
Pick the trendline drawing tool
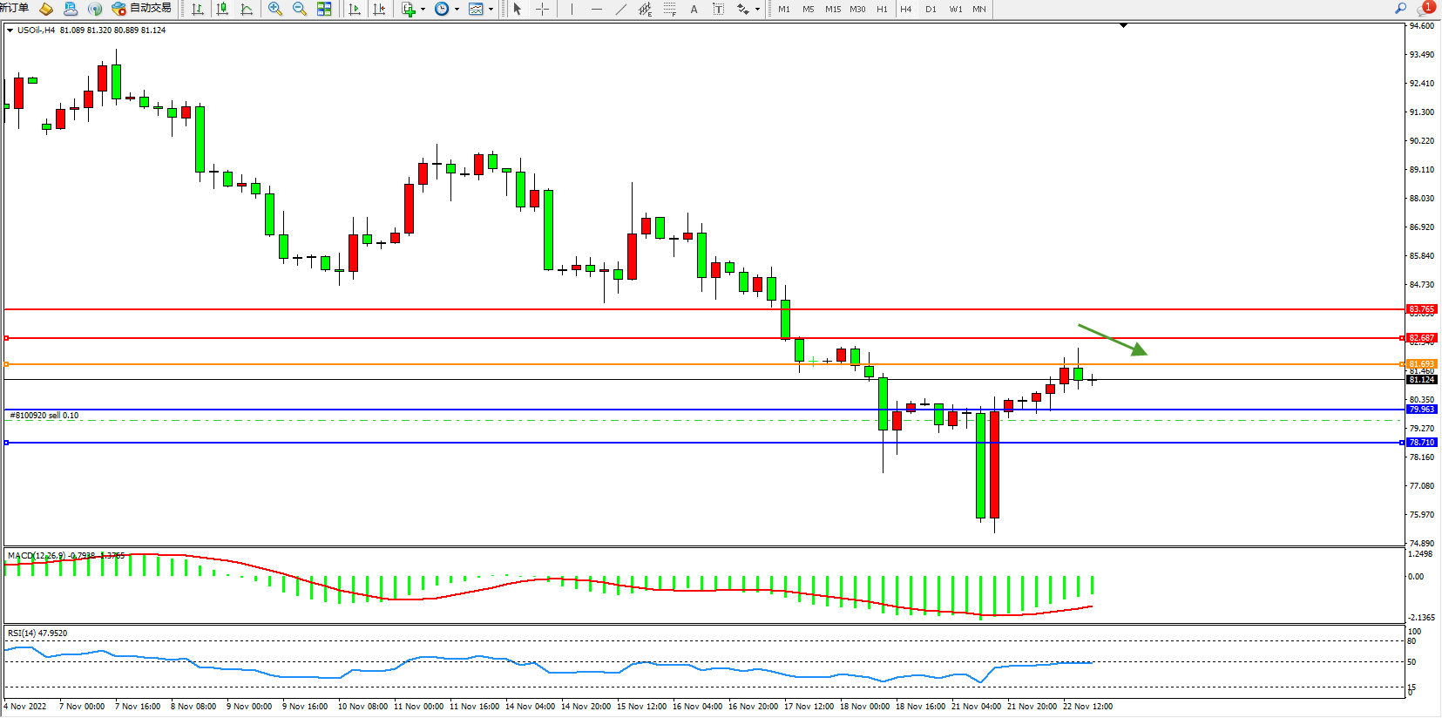(620, 9)
